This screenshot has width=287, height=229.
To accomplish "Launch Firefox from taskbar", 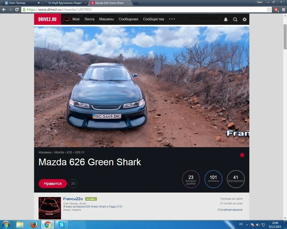I will 34,225.
